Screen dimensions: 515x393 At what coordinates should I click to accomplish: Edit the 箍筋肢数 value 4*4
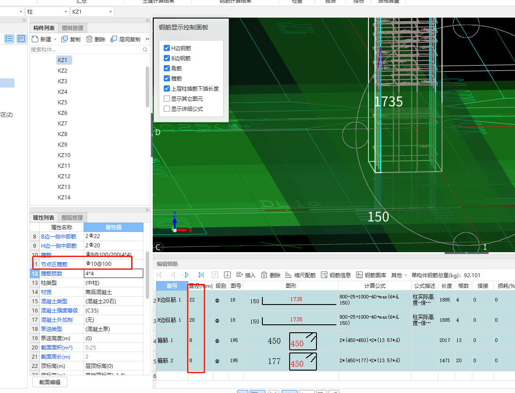point(114,273)
